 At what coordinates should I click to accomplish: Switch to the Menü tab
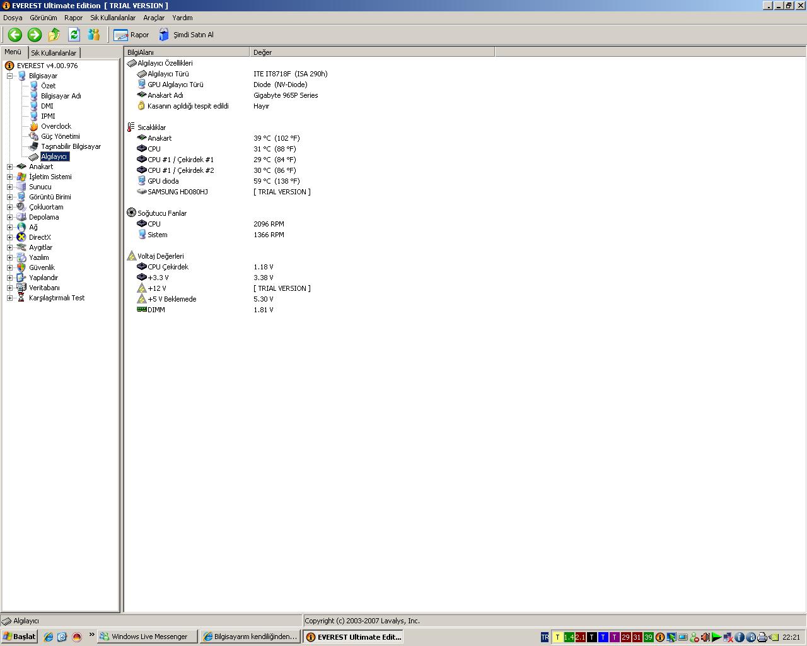(13, 52)
